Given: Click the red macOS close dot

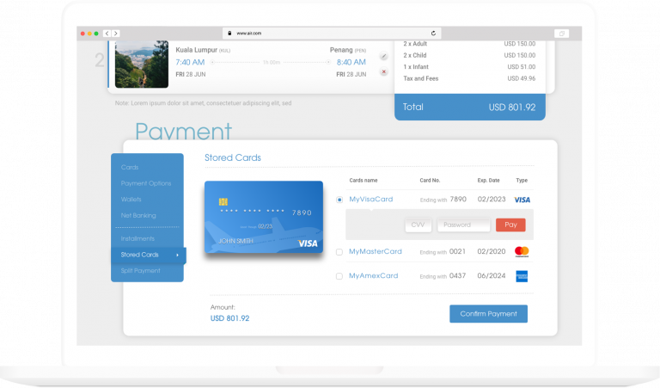Looking at the screenshot, I should (x=82, y=34).
